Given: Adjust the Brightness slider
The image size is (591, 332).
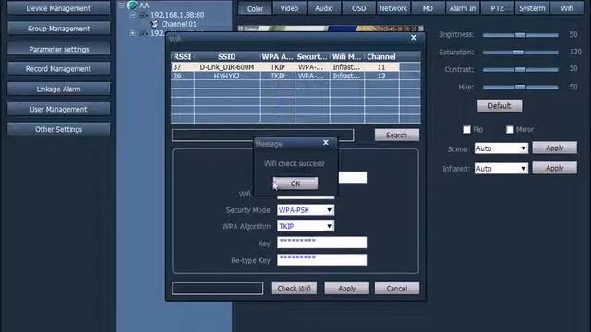Looking at the screenshot, I should (x=521, y=35).
